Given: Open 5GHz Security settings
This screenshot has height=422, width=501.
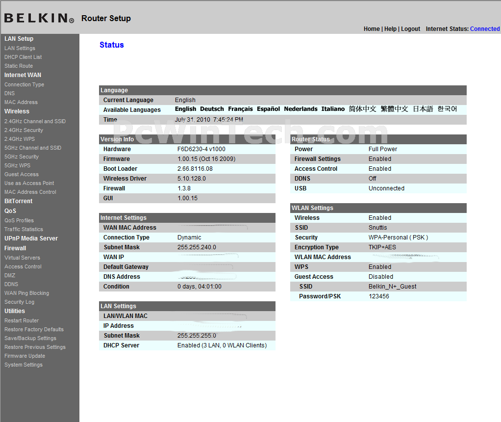Looking at the screenshot, I should (22, 157).
